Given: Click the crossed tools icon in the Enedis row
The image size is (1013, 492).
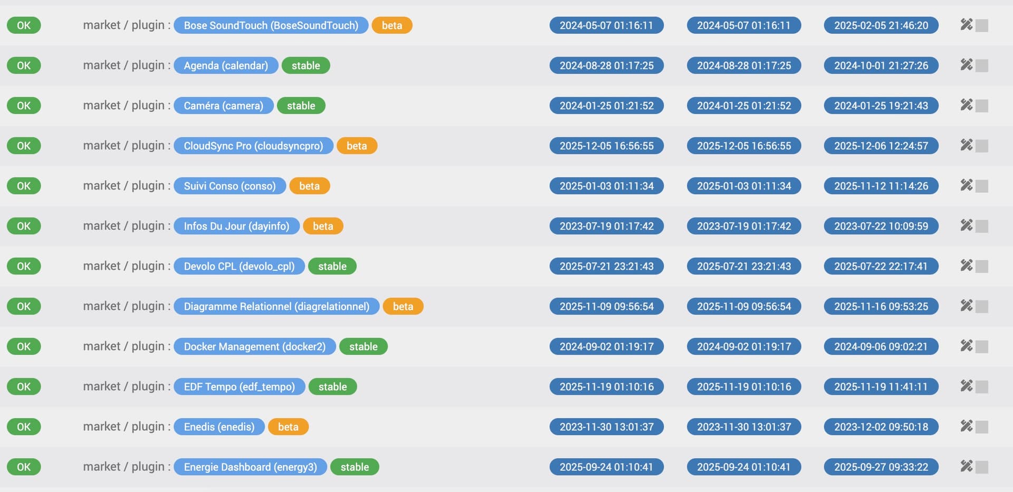Looking at the screenshot, I should pyautogui.click(x=966, y=426).
